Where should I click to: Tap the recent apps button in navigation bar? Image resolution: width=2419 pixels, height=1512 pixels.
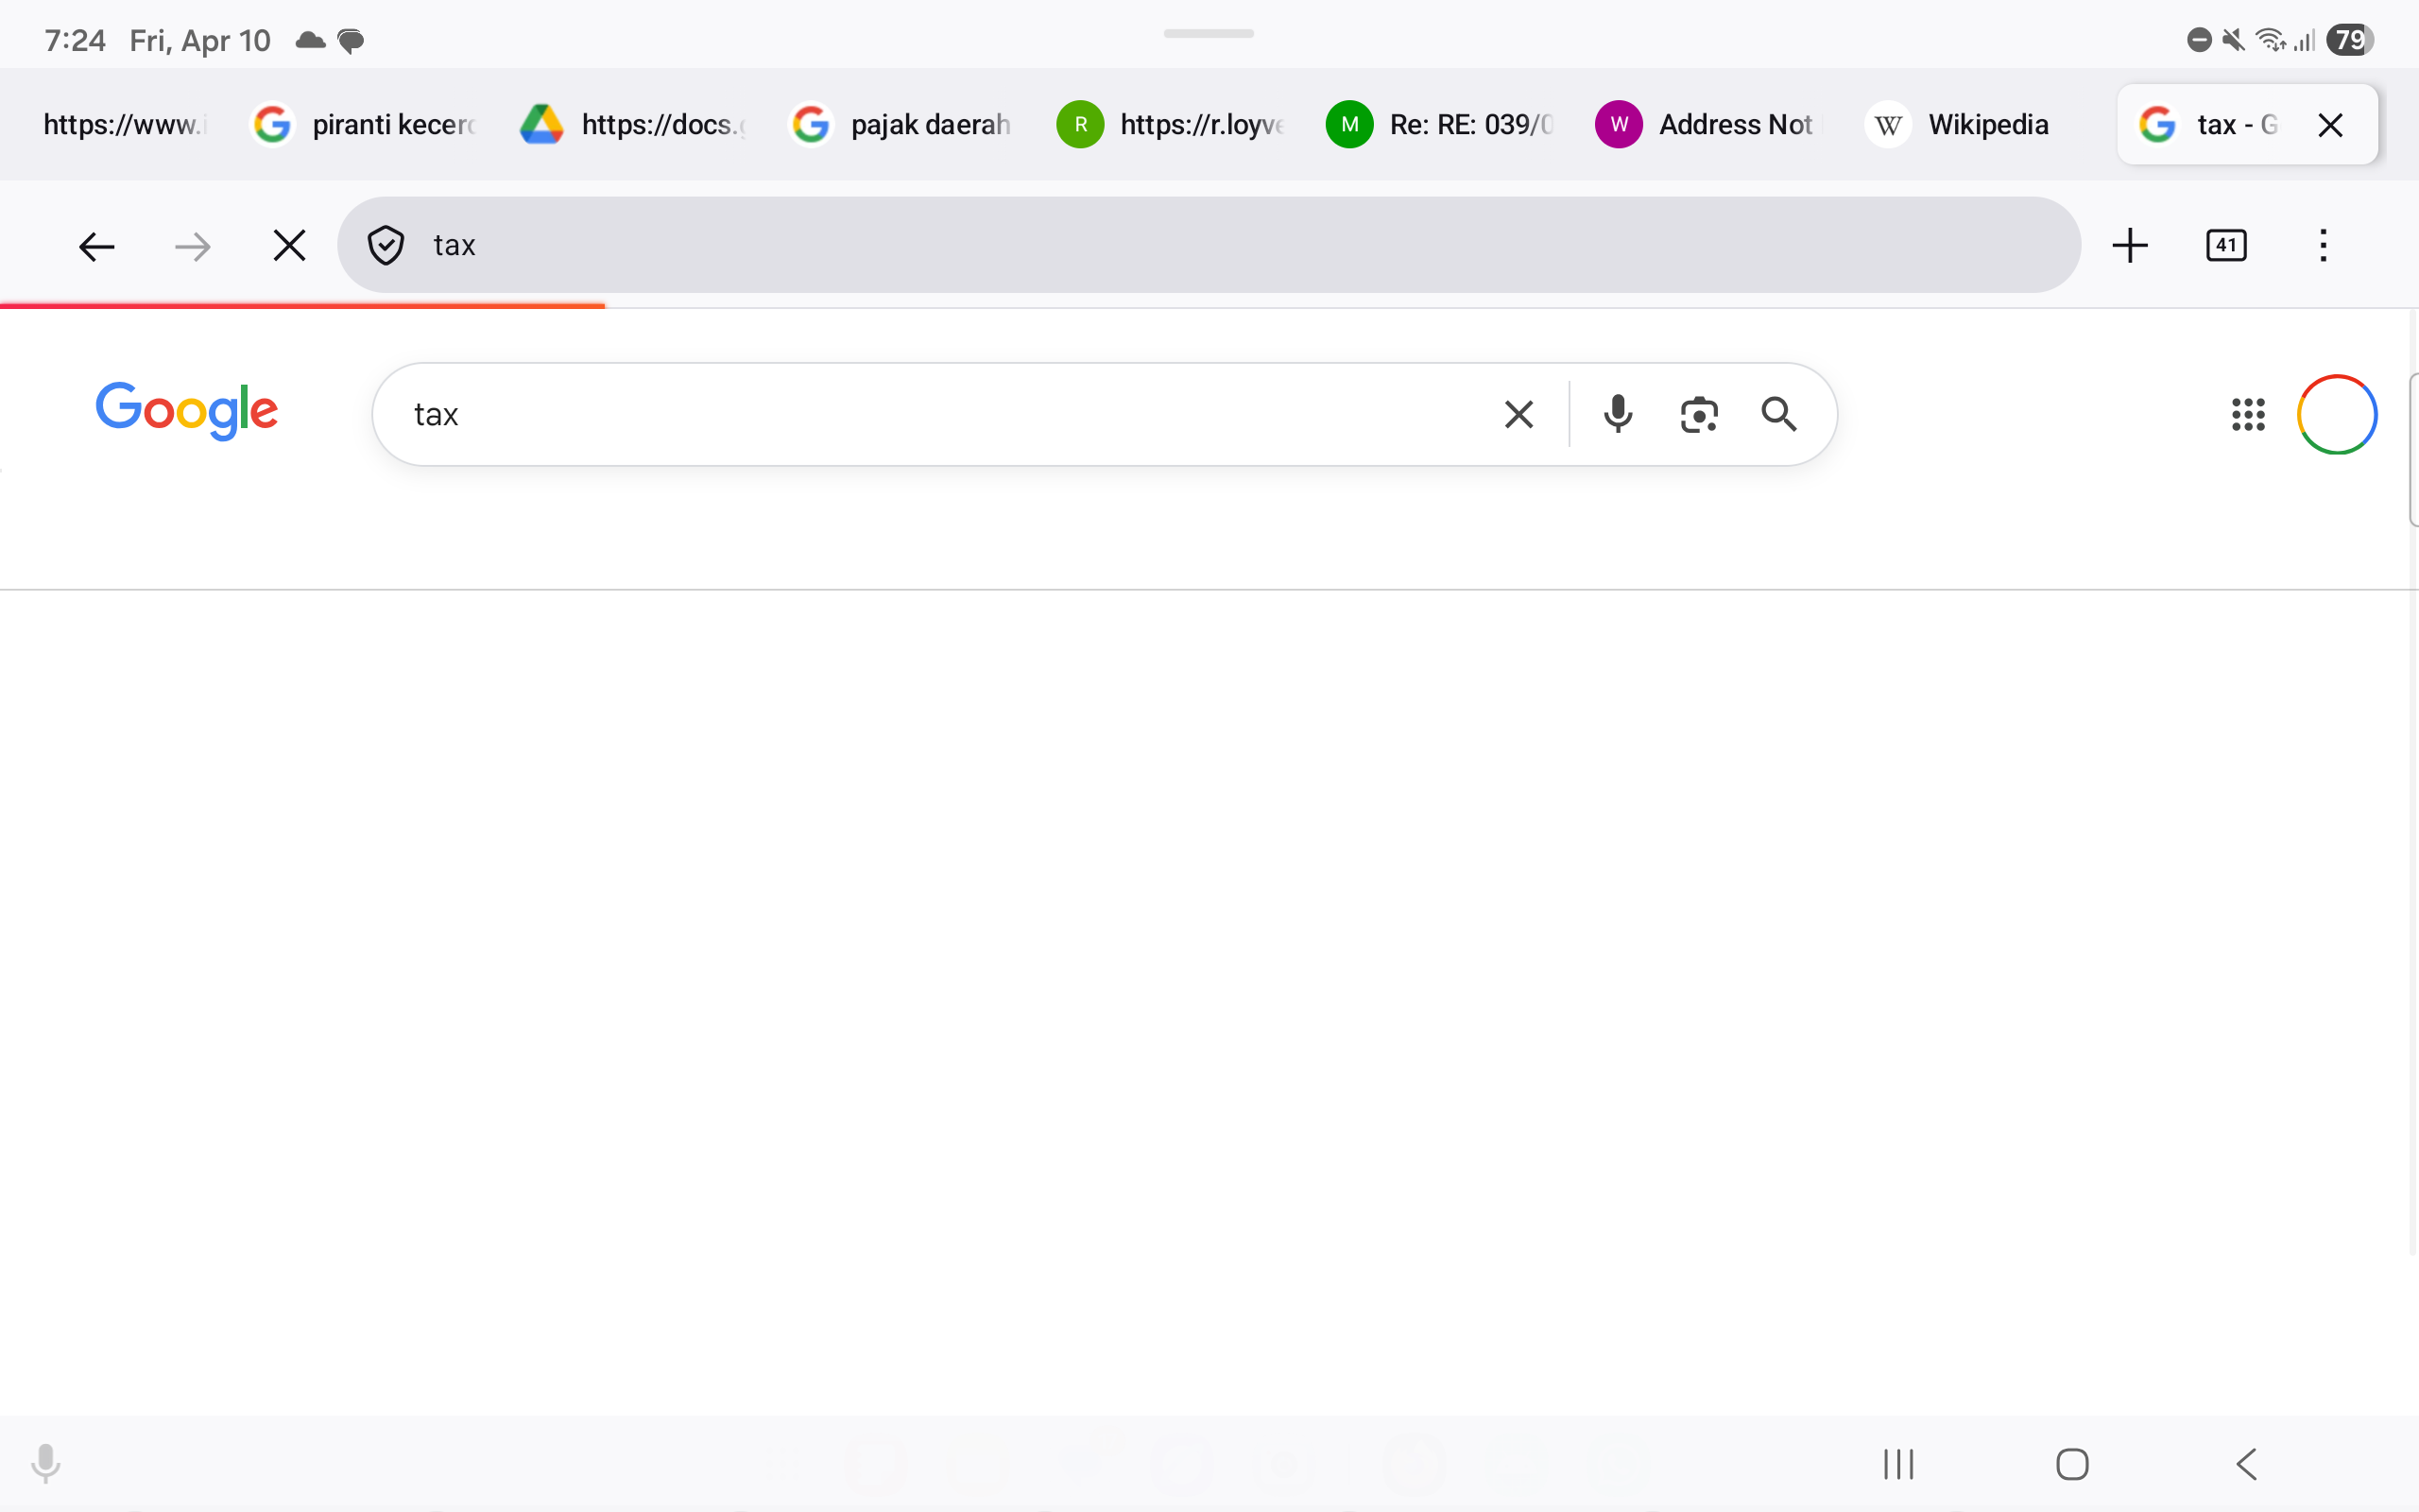coord(1896,1464)
